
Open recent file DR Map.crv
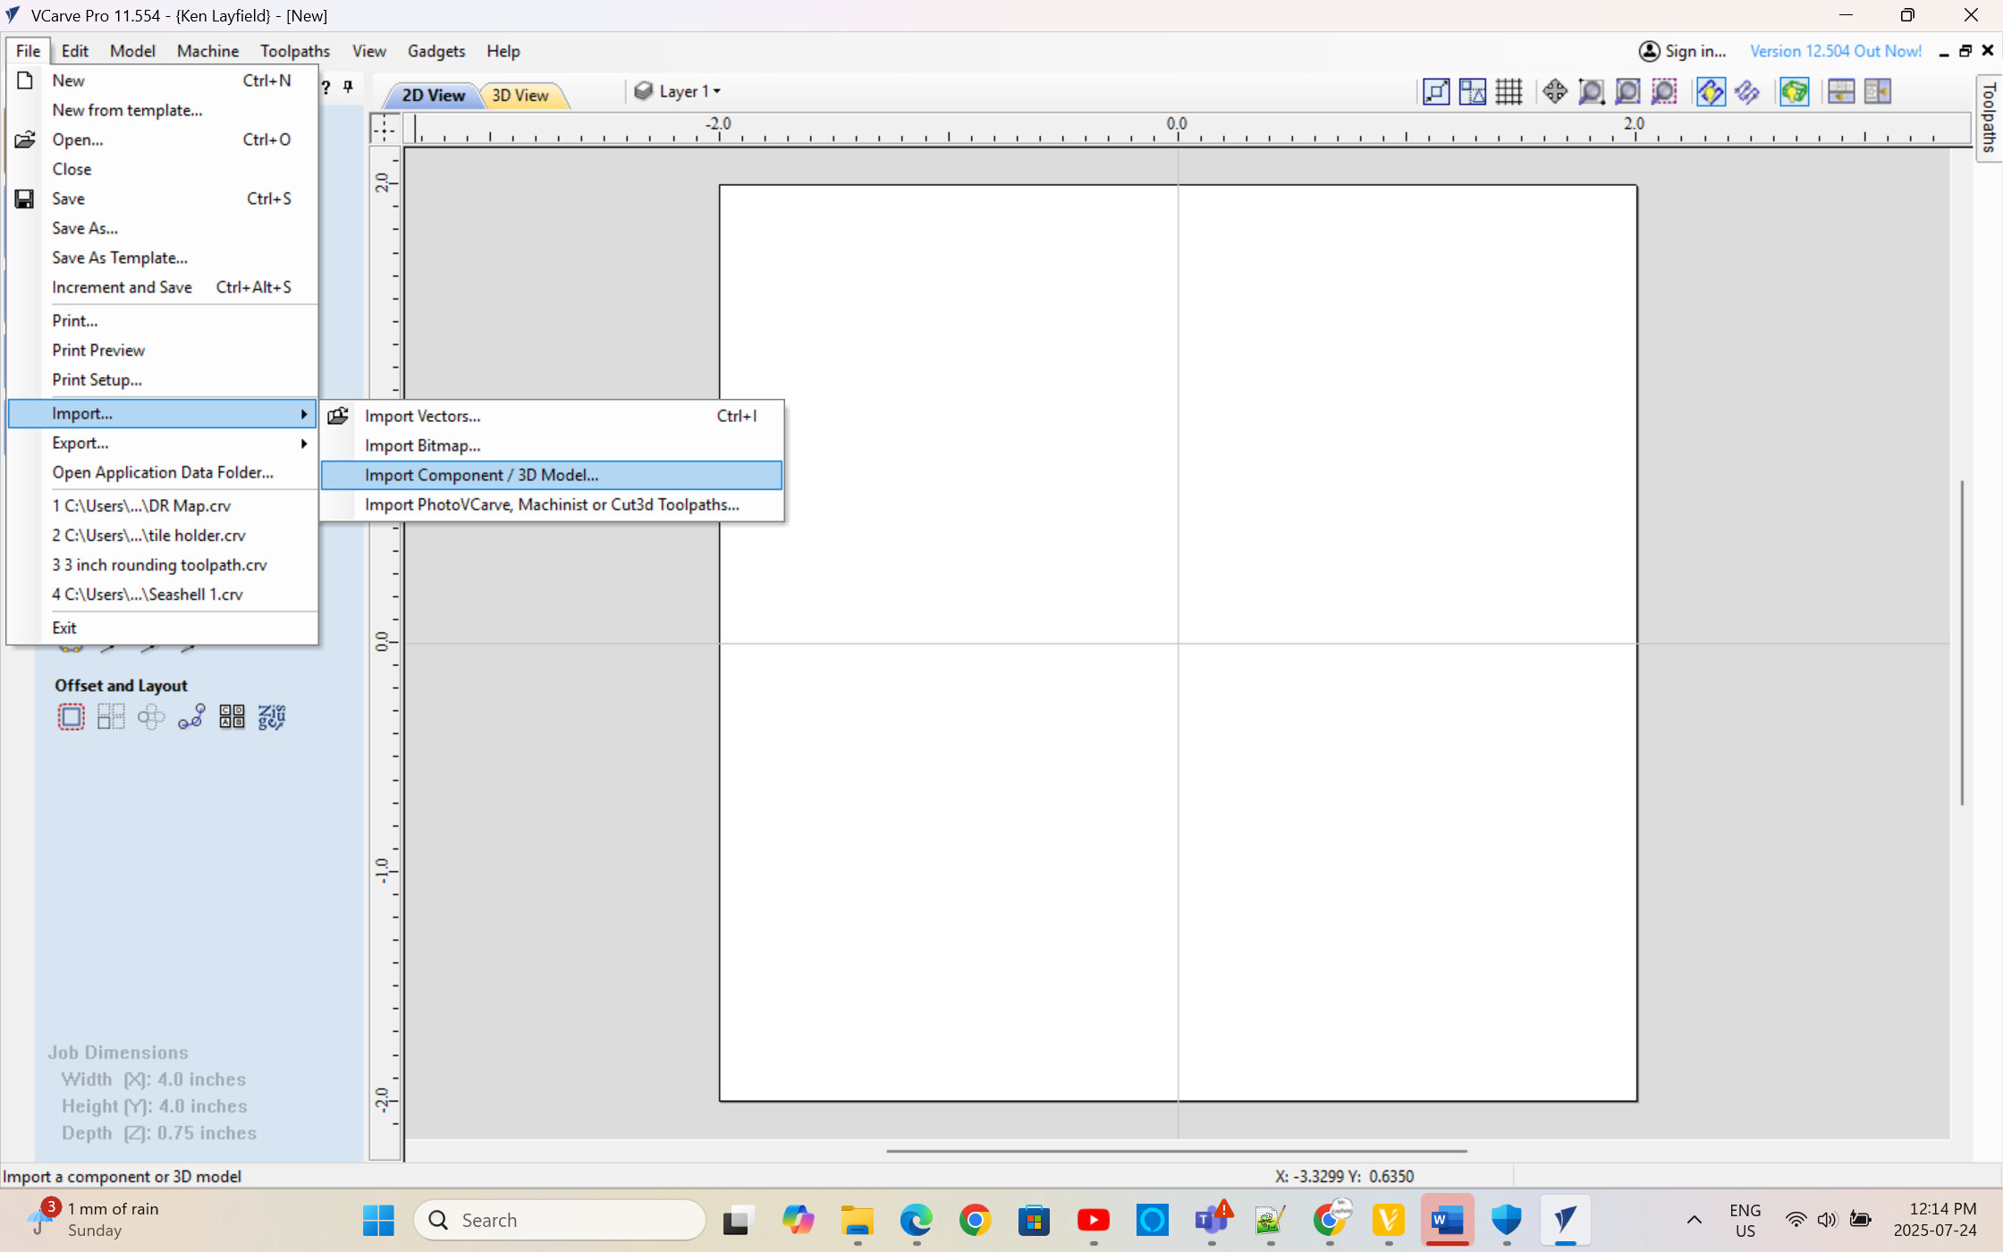coord(162,505)
